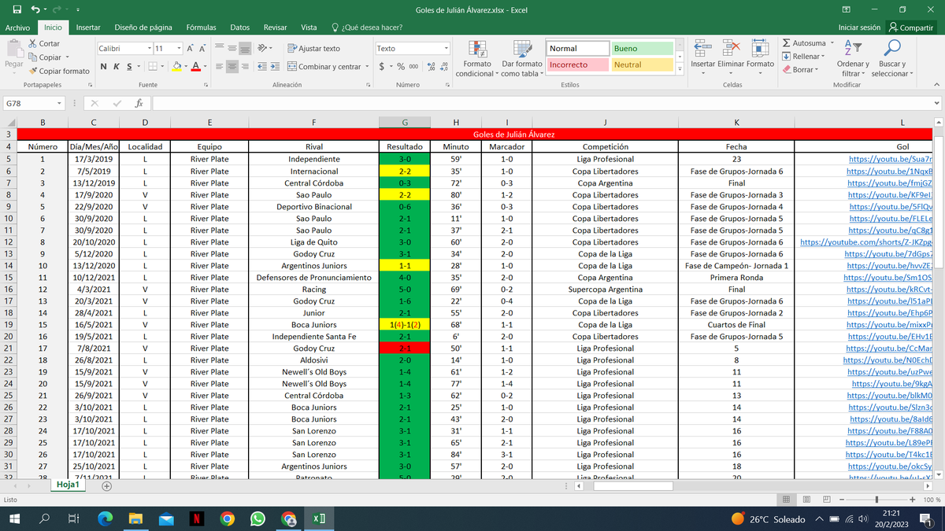The height and width of the screenshot is (531, 945).
Task: Click the decrease indent icon
Action: pyautogui.click(x=262, y=67)
